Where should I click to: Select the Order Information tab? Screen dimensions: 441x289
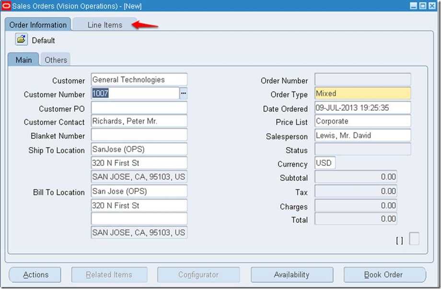click(38, 25)
